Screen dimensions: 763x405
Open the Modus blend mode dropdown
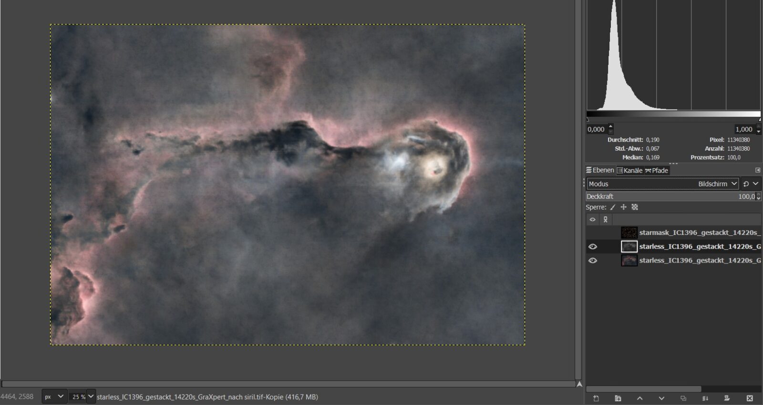tap(663, 184)
